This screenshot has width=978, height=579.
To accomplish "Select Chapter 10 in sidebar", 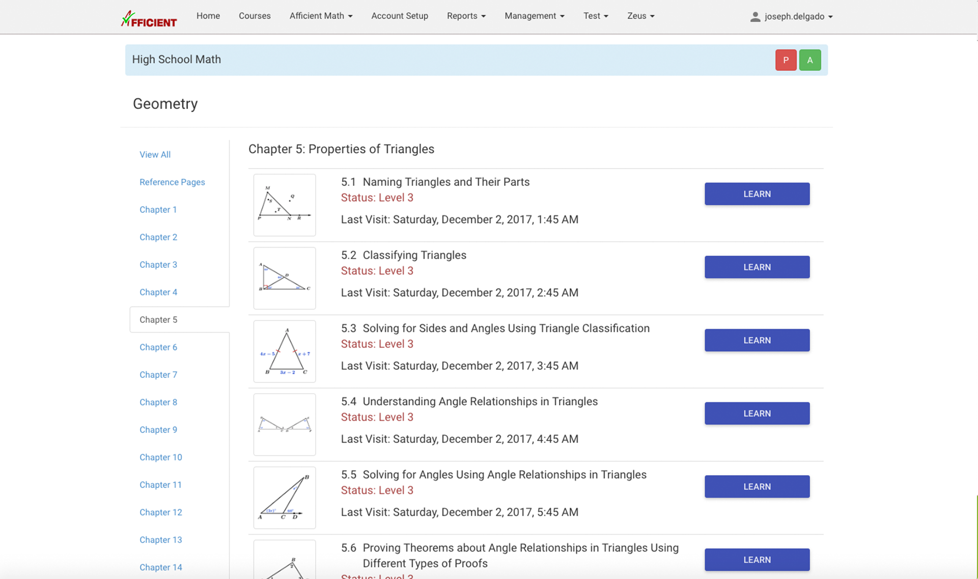I will (161, 457).
